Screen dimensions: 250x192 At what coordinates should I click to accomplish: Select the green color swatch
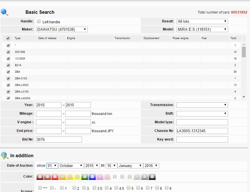(85, 177)
